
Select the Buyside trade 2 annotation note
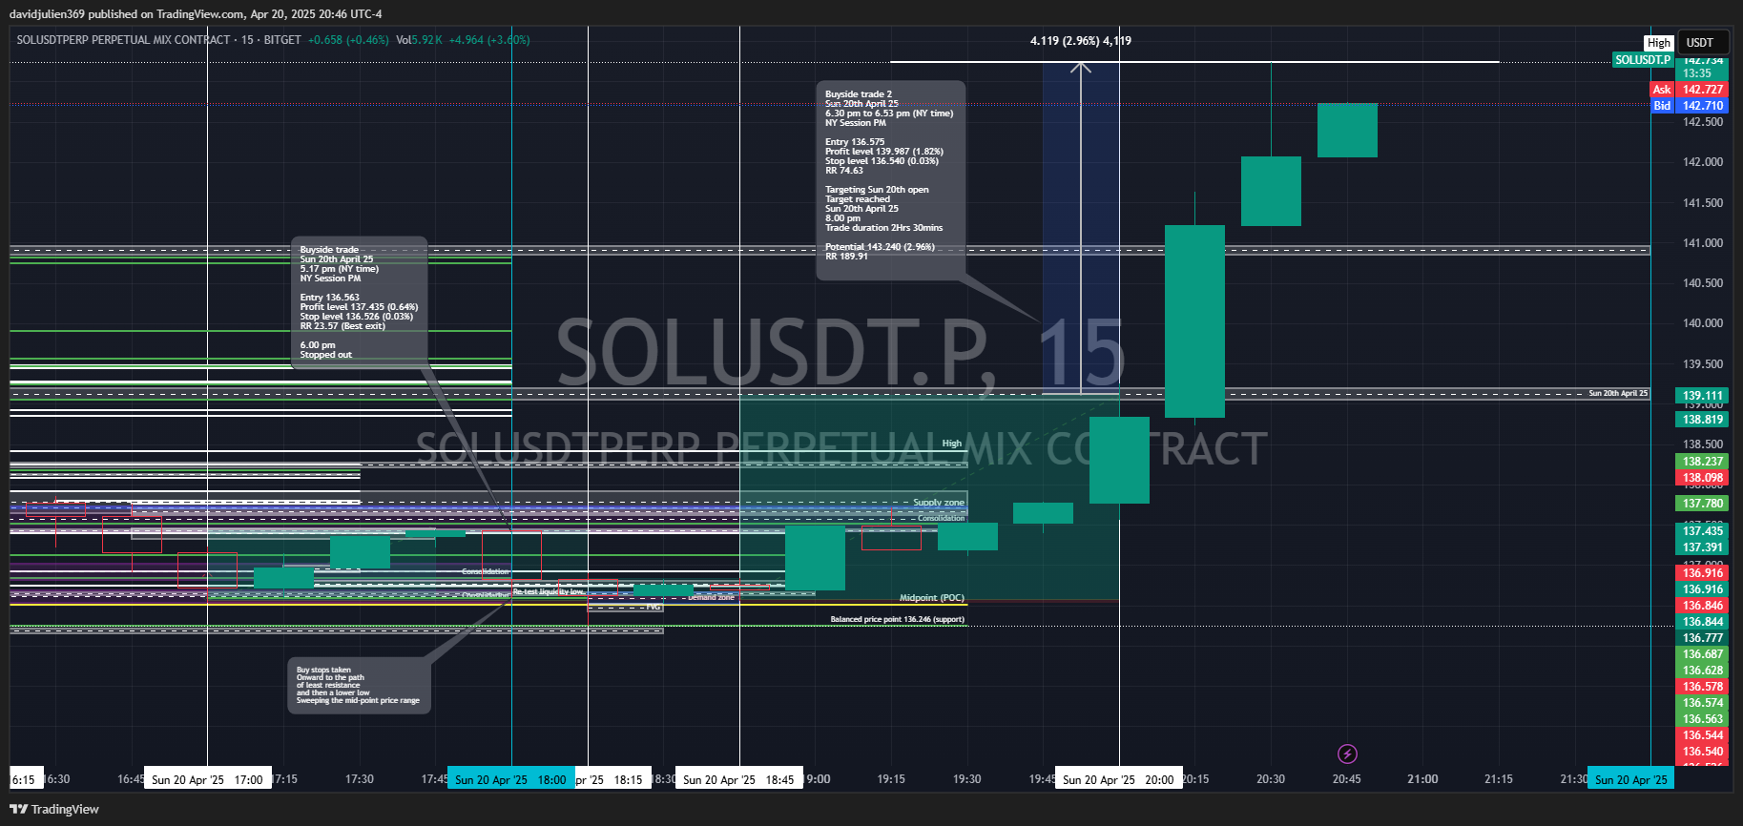[891, 180]
